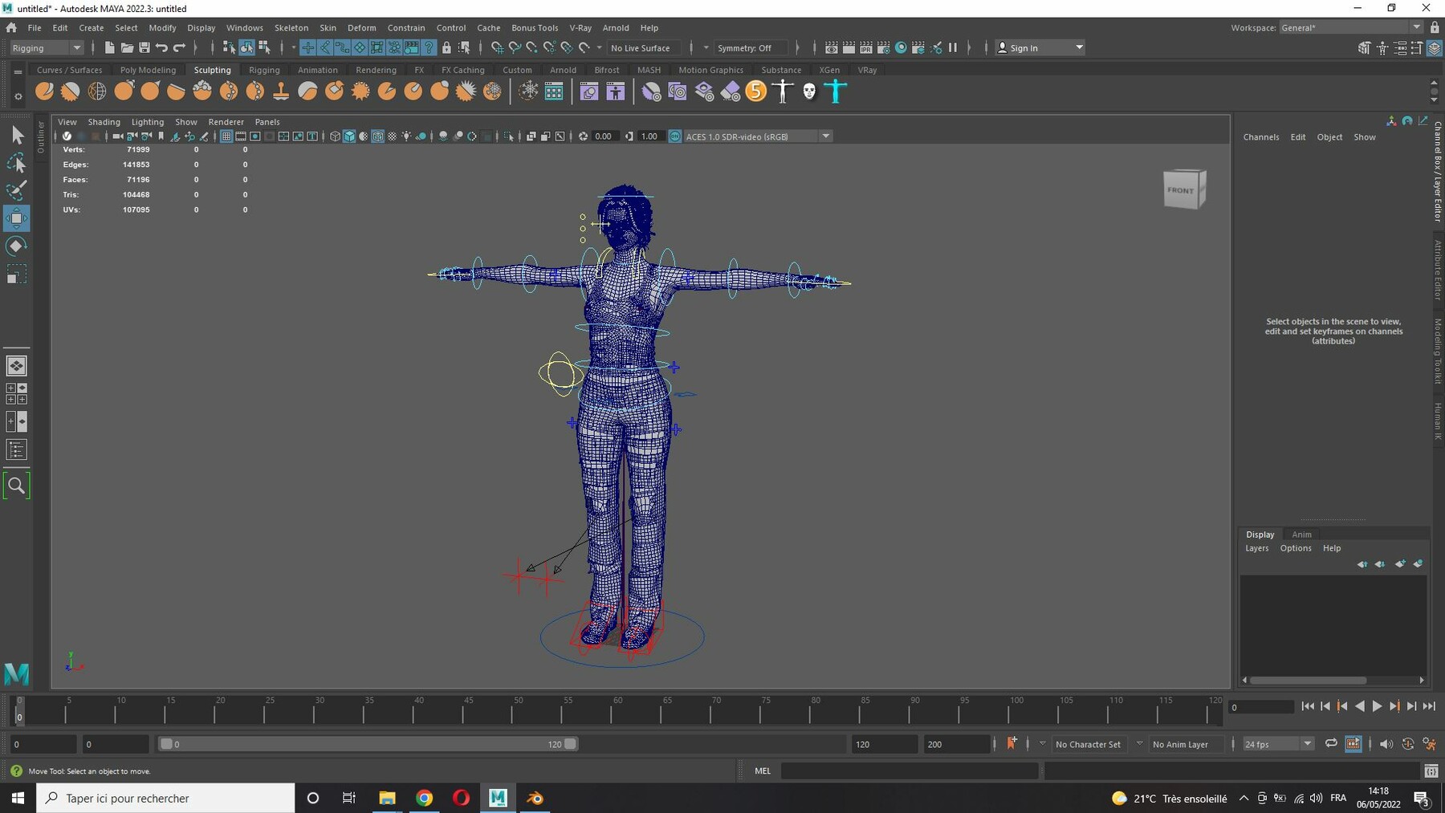Click the skull shelf icon
Screen dimensions: 1445x813
tap(809, 91)
